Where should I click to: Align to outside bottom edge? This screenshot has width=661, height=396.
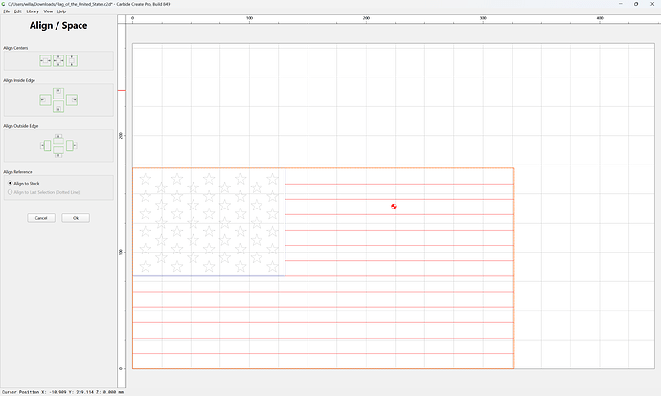pyautogui.click(x=58, y=152)
